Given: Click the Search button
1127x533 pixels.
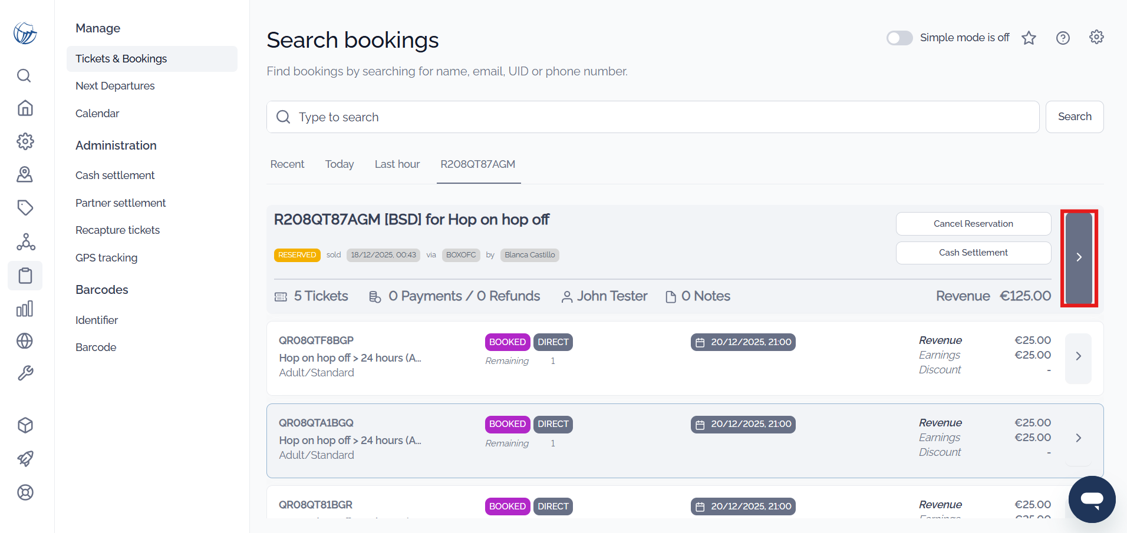Looking at the screenshot, I should point(1075,117).
